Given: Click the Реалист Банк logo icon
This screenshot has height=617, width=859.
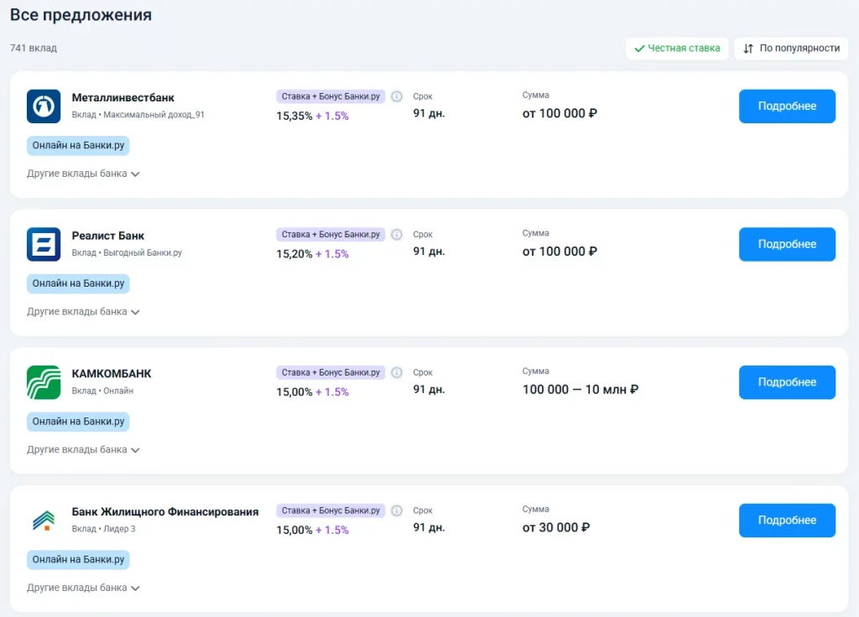Looking at the screenshot, I should pyautogui.click(x=44, y=244).
